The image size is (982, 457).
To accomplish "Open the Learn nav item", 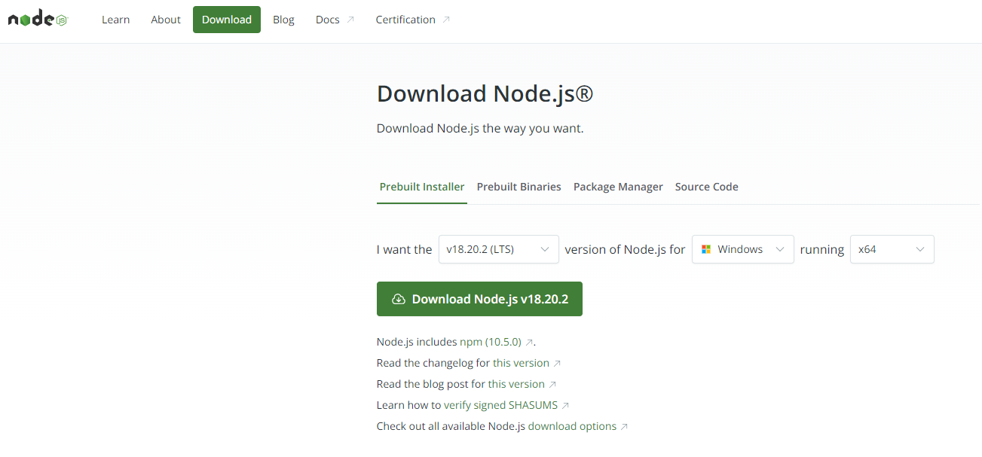I will click(x=116, y=20).
